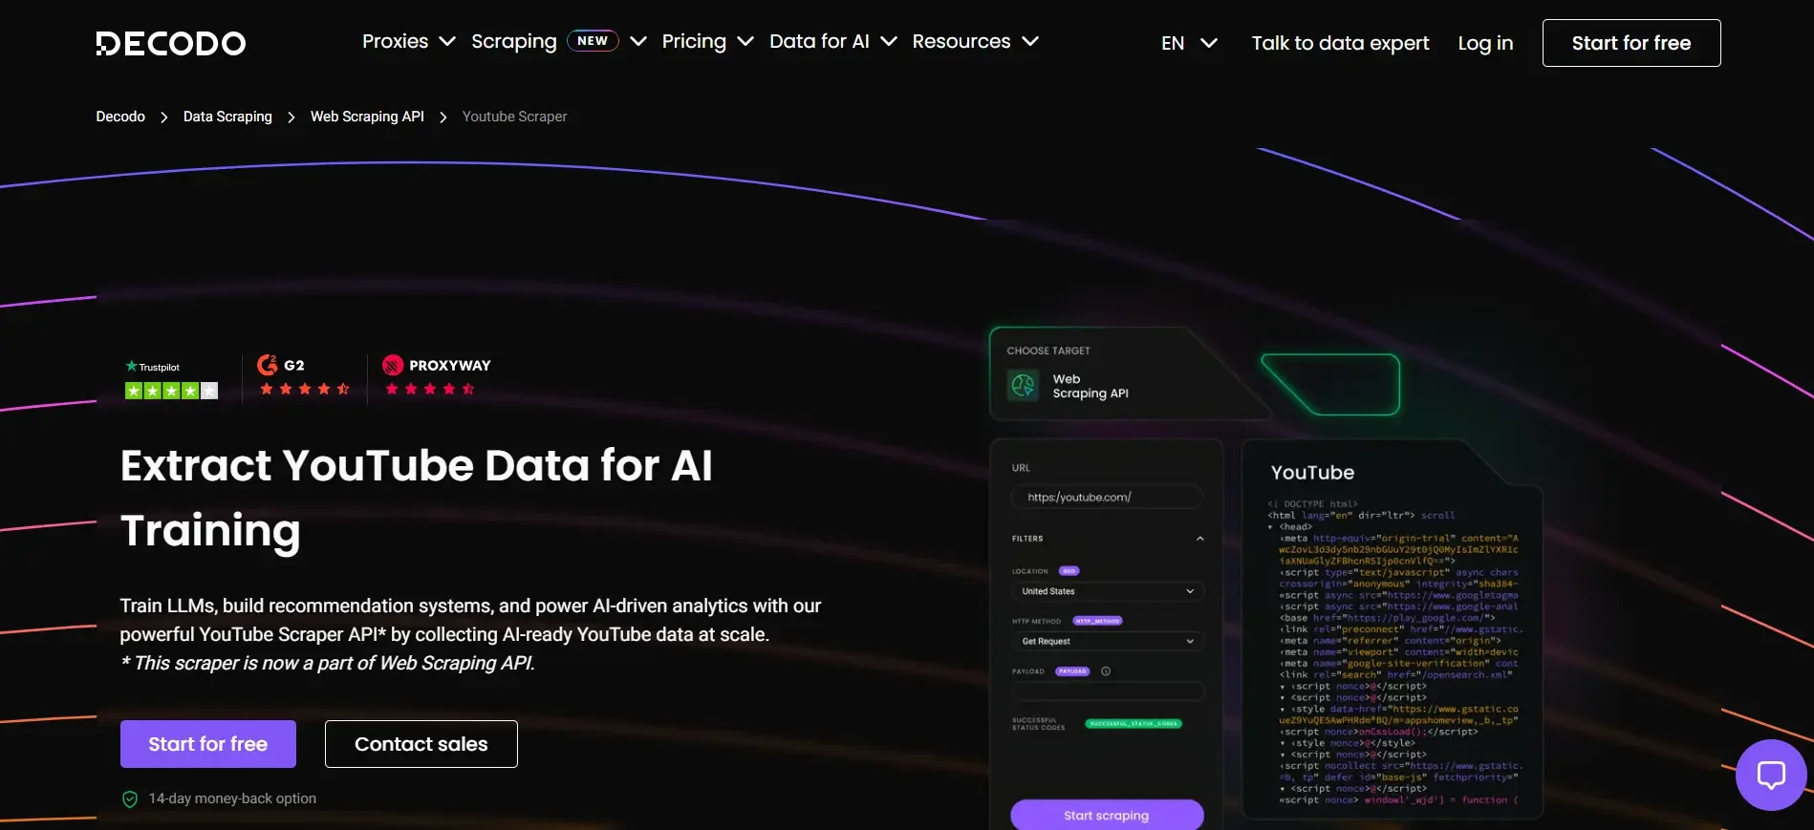
Task: Go to Web Scraping API breadcrumb
Action: point(367,117)
